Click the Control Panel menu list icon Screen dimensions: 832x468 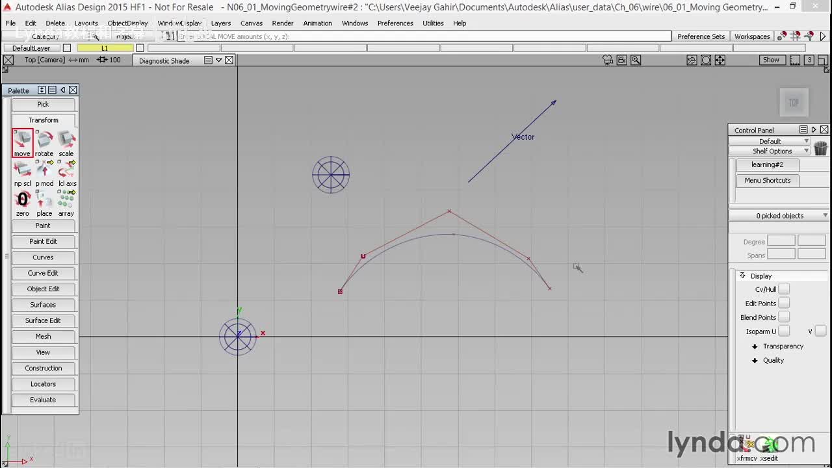(803, 130)
